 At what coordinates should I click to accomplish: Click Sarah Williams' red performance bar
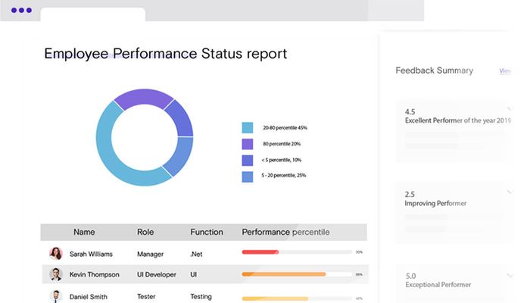260,251
